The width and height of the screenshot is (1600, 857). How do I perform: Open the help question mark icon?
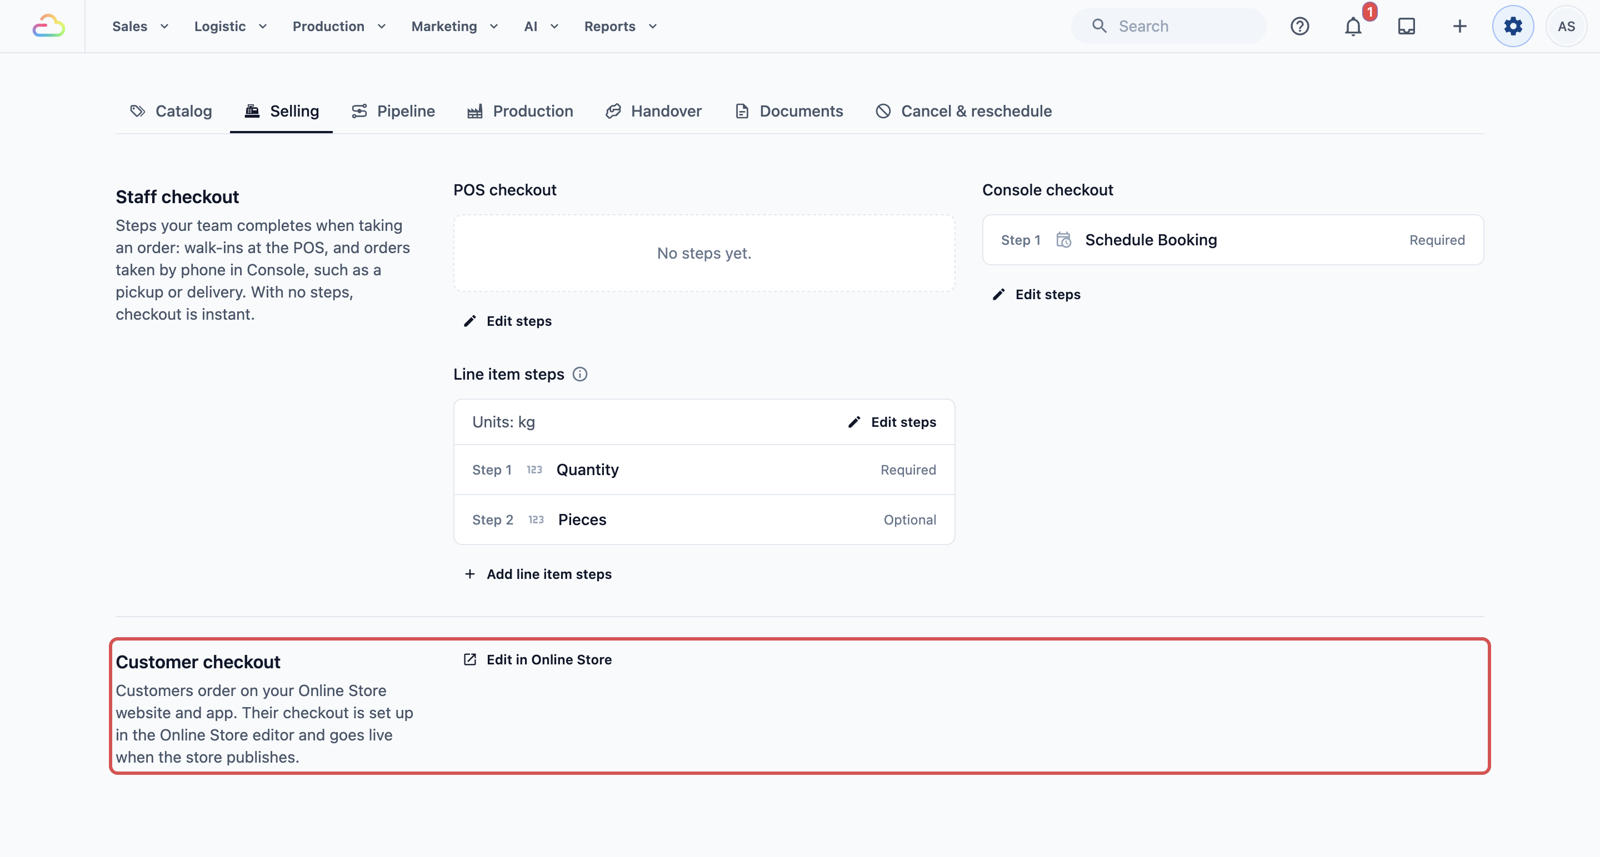(1299, 26)
